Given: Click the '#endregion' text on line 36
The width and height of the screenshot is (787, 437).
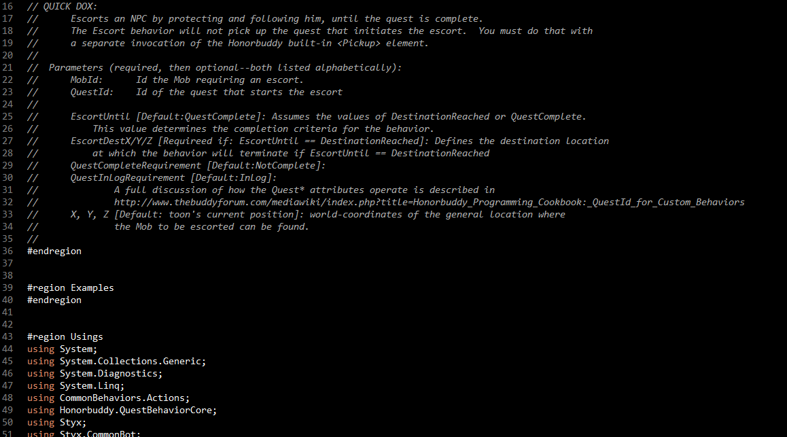Looking at the screenshot, I should click(54, 251).
